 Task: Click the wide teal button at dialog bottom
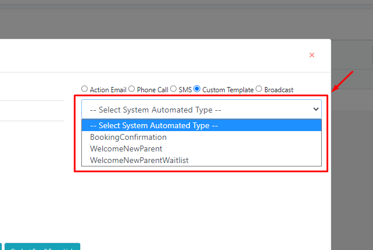pyautogui.click(x=42, y=247)
